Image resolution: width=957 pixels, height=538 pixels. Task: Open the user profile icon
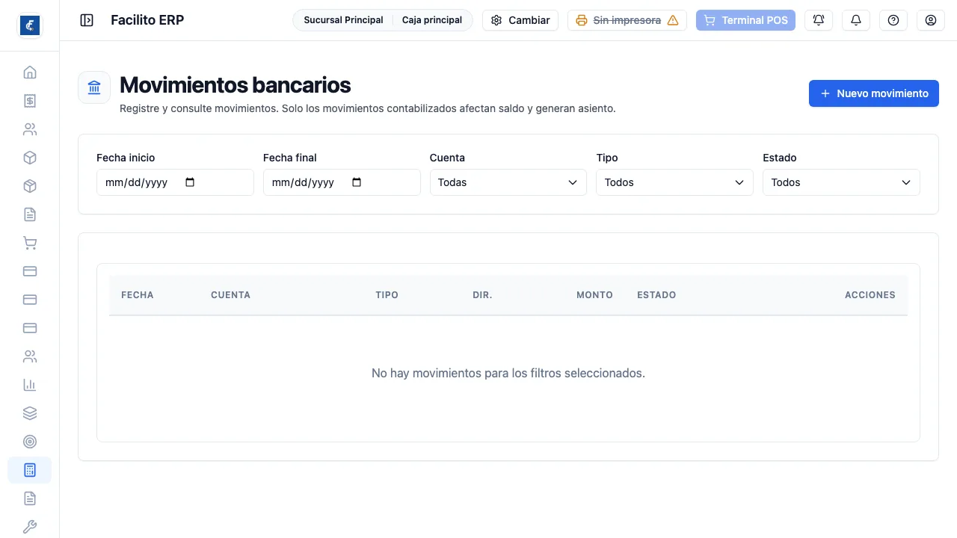931,20
